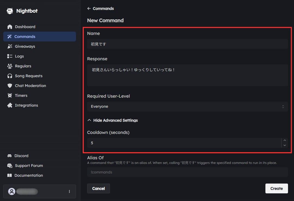Open the account options three-dot menu
Screen dimensions: 294x201
(x=69, y=191)
